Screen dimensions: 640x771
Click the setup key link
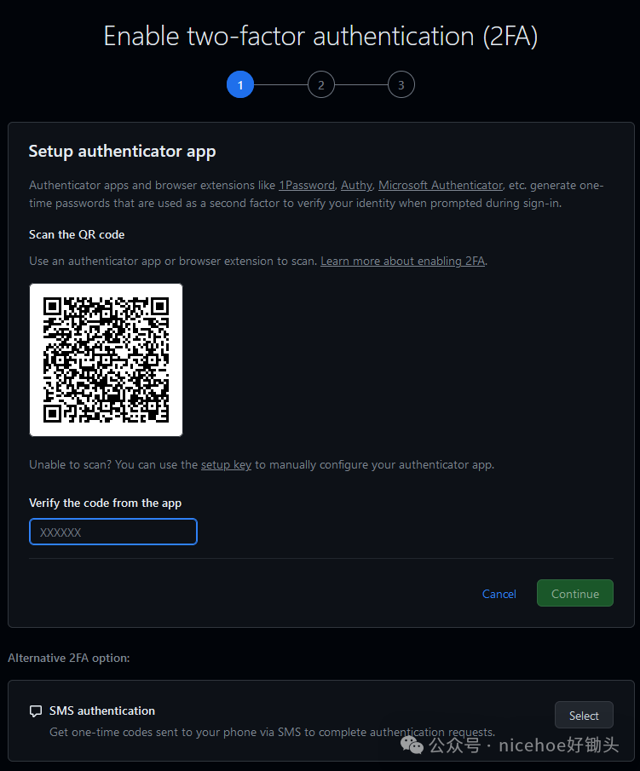(226, 464)
